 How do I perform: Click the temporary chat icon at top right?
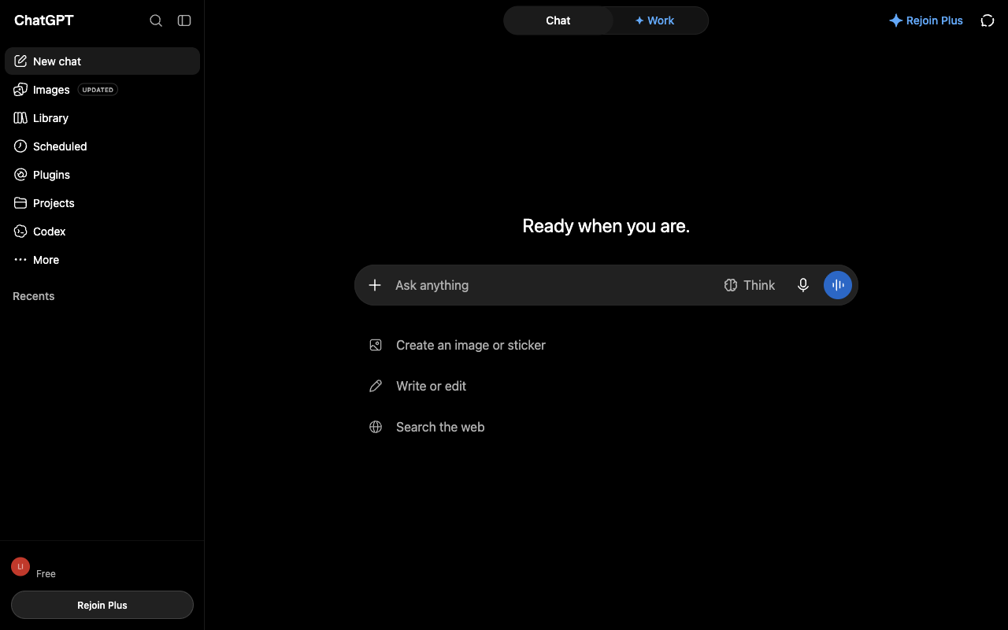point(988,20)
